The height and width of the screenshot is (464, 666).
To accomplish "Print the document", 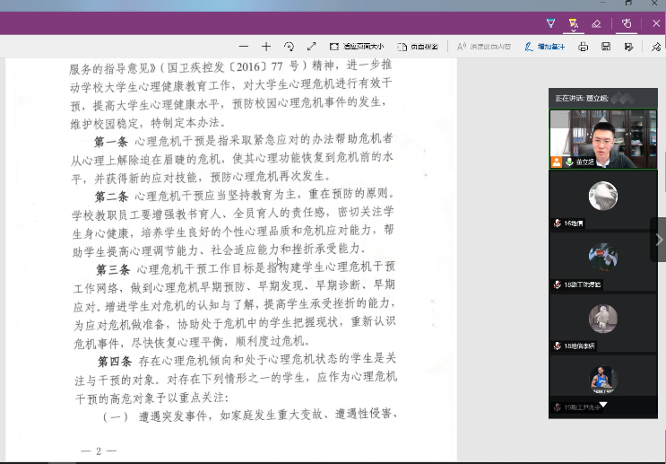I will [584, 46].
